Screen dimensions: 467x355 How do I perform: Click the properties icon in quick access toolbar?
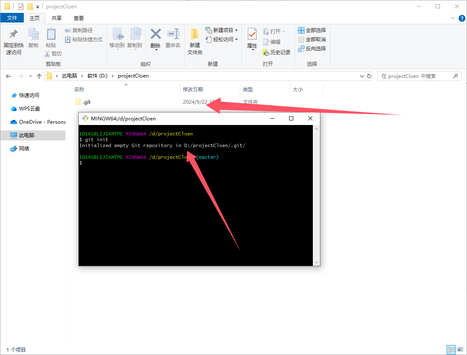(21, 7)
